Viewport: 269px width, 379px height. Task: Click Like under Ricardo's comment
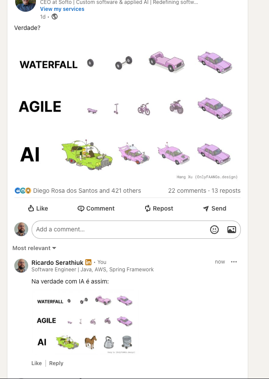pos(37,363)
